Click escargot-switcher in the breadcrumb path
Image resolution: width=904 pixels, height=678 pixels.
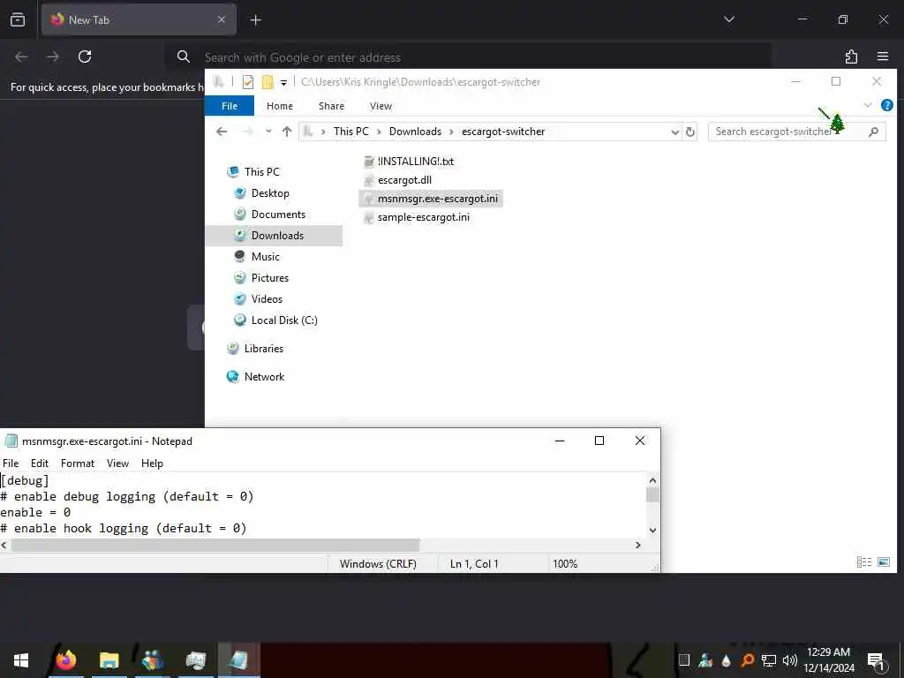coord(502,132)
